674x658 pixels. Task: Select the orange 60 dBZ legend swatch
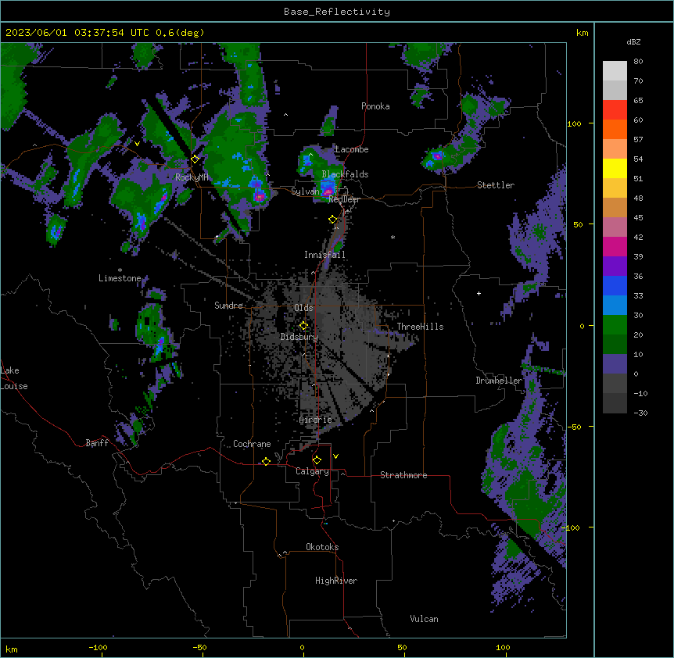615,129
